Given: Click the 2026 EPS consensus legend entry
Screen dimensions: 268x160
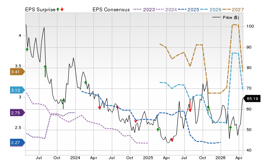Looking at the screenshot, I should (x=211, y=10).
